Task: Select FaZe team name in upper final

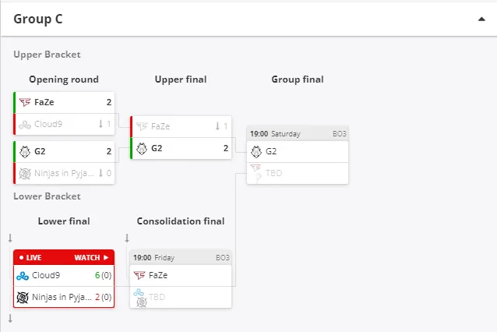Action: [x=160, y=126]
